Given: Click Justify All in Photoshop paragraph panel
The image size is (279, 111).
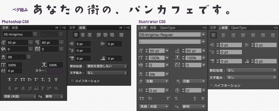Looking at the screenshot, I should coord(121,35).
